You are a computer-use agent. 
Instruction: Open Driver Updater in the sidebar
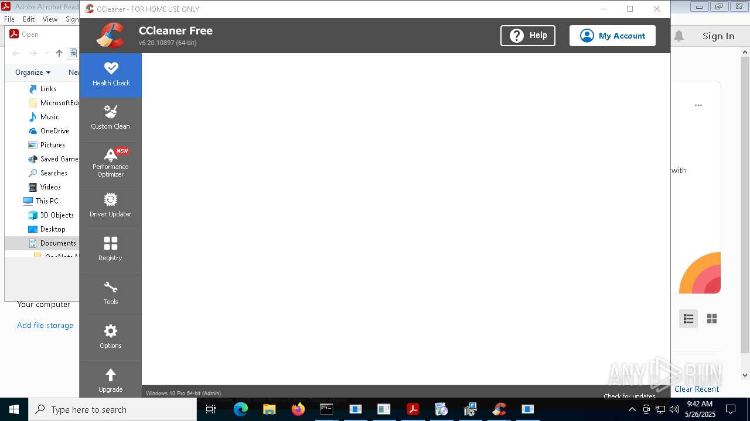pyautogui.click(x=111, y=206)
